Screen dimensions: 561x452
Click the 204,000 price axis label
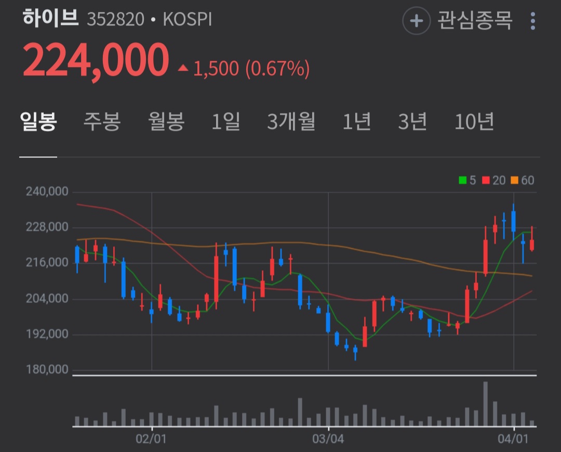click(x=47, y=298)
